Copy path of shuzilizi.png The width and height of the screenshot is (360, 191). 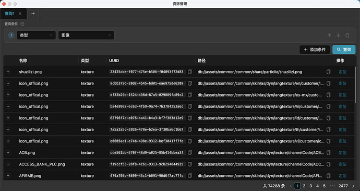click(x=329, y=72)
